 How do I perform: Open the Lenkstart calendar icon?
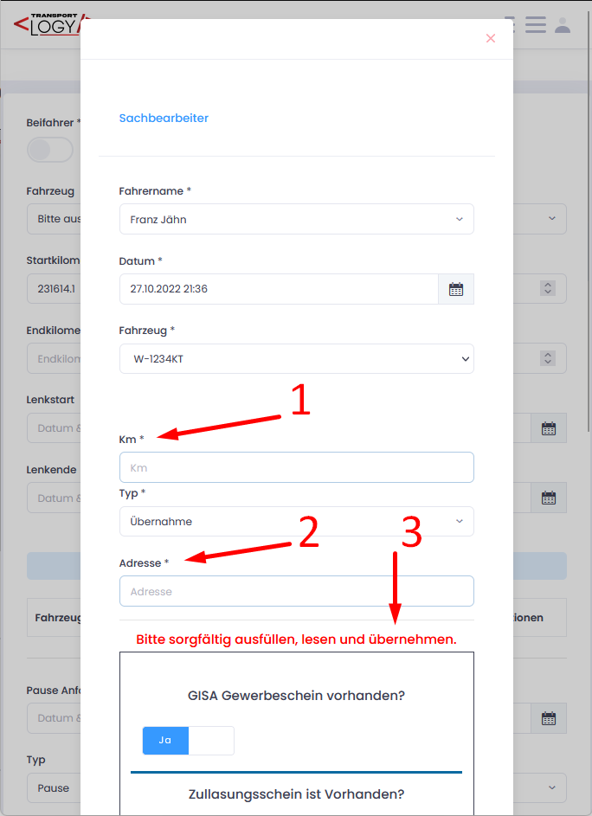coord(548,428)
